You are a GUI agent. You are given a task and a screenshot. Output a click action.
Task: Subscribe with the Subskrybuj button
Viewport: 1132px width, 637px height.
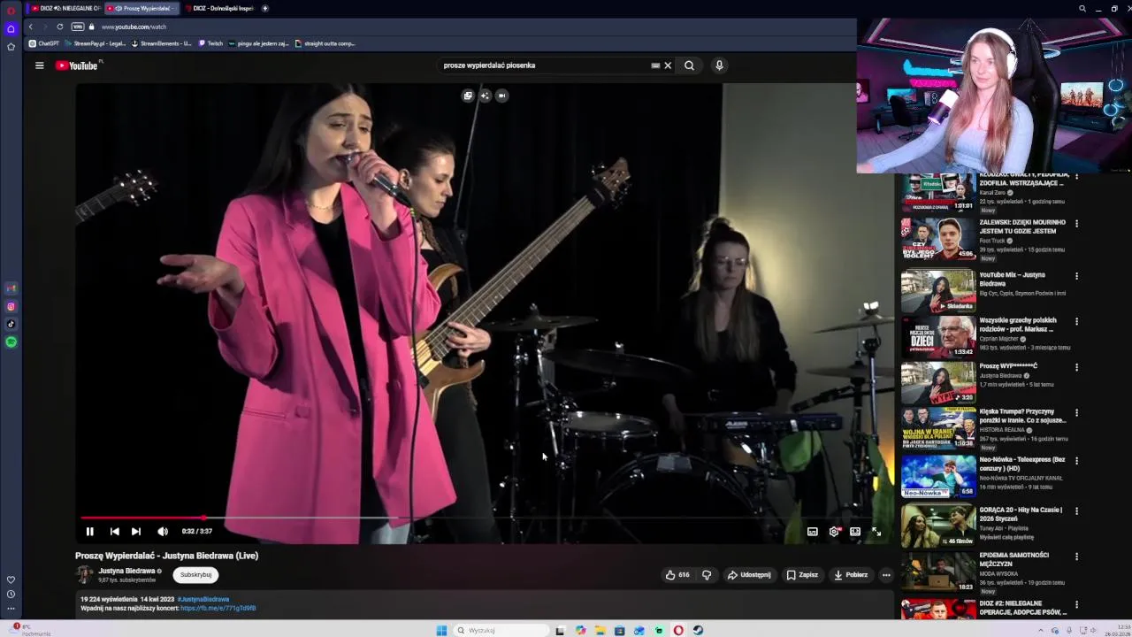pos(195,575)
